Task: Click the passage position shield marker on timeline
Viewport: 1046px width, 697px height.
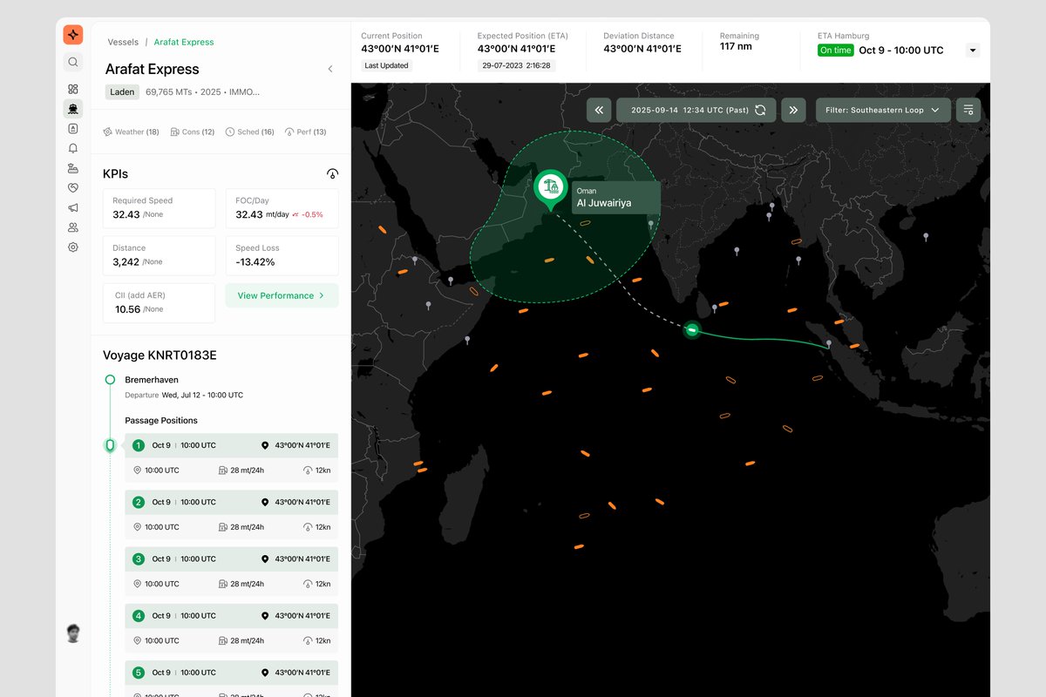Action: pos(110,445)
